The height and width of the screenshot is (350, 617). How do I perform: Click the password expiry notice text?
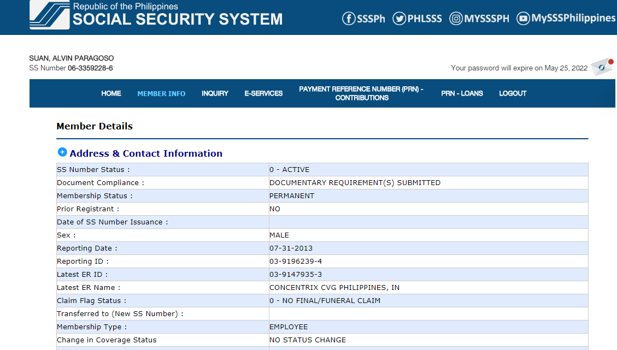pyautogui.click(x=519, y=68)
